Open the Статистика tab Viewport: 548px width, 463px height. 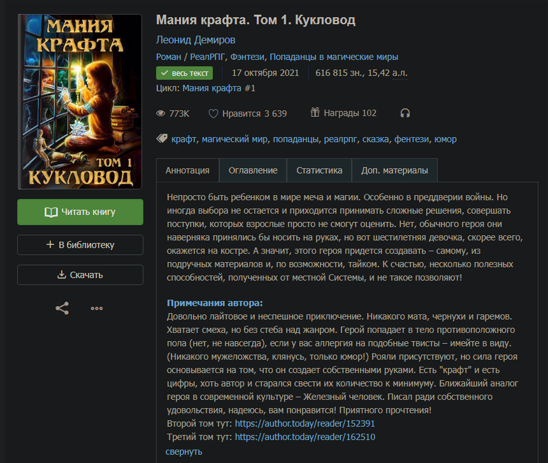coord(319,170)
